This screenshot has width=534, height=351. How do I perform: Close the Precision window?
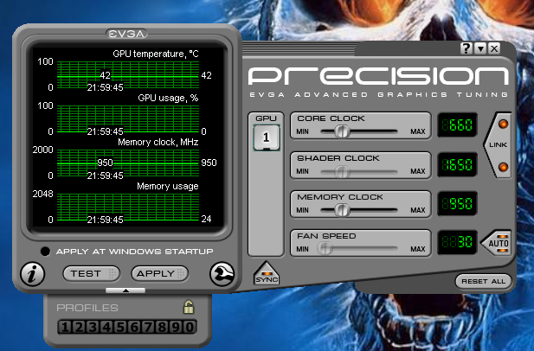tap(494, 48)
